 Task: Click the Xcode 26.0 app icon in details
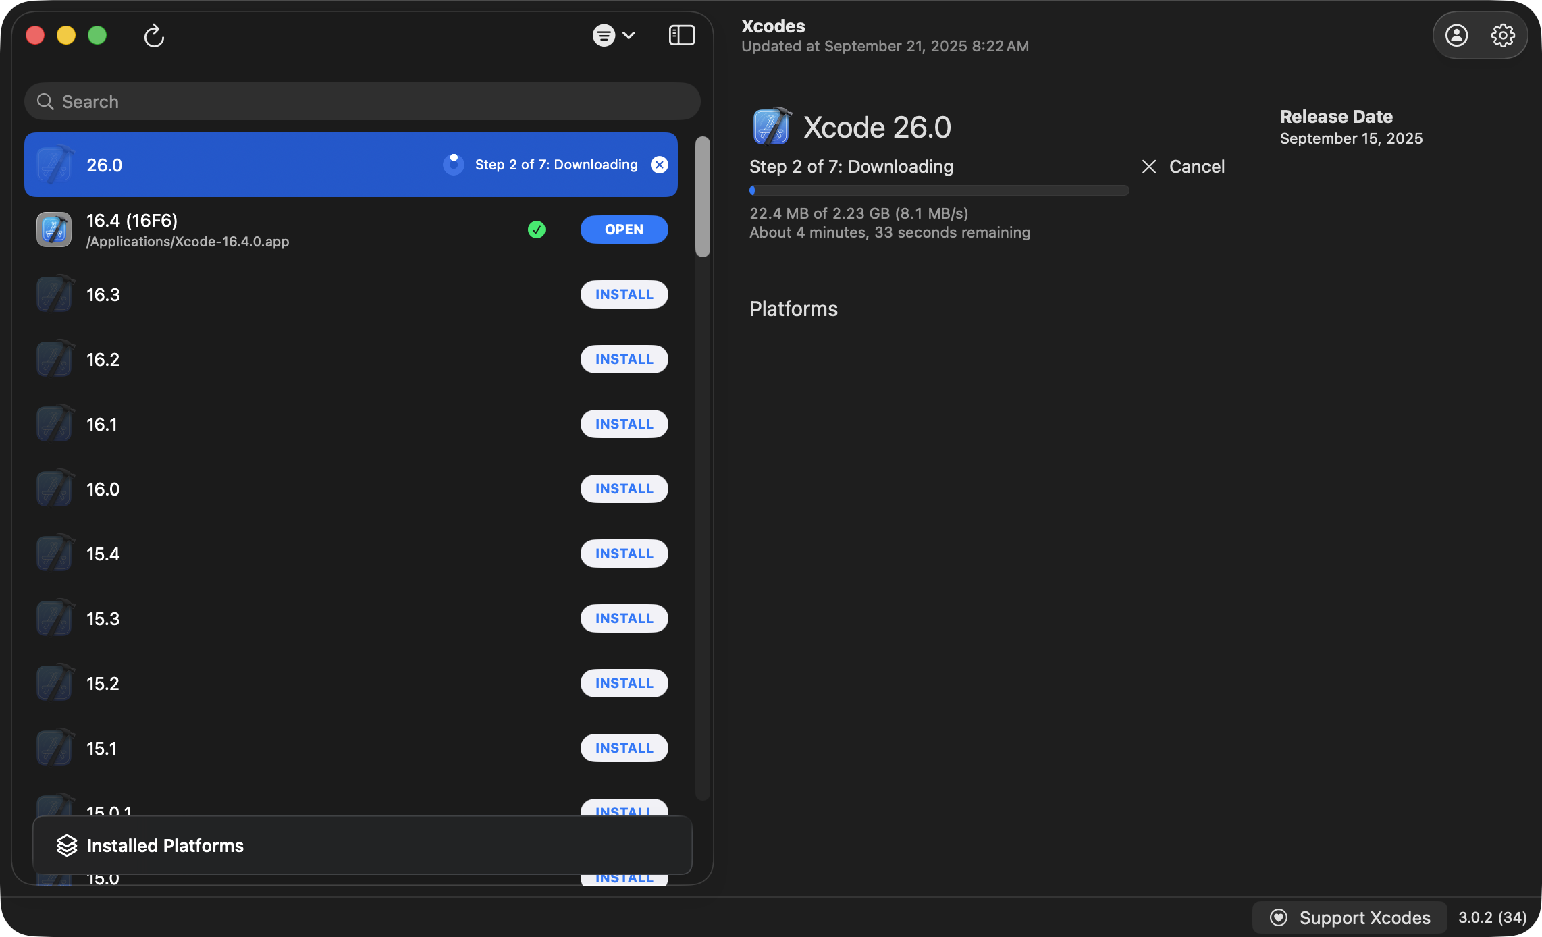pyautogui.click(x=771, y=127)
